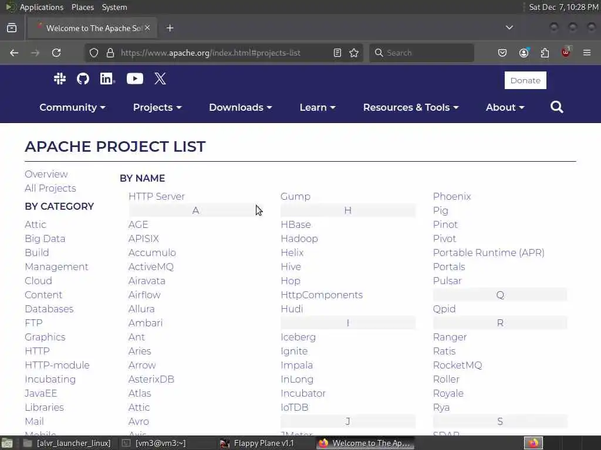Image resolution: width=601 pixels, height=450 pixels.
Task: Open the uBlock Origin extension icon
Action: [x=566, y=52]
